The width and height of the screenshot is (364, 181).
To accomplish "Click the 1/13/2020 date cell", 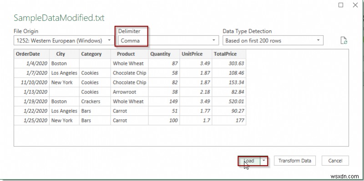I will [31, 92].
